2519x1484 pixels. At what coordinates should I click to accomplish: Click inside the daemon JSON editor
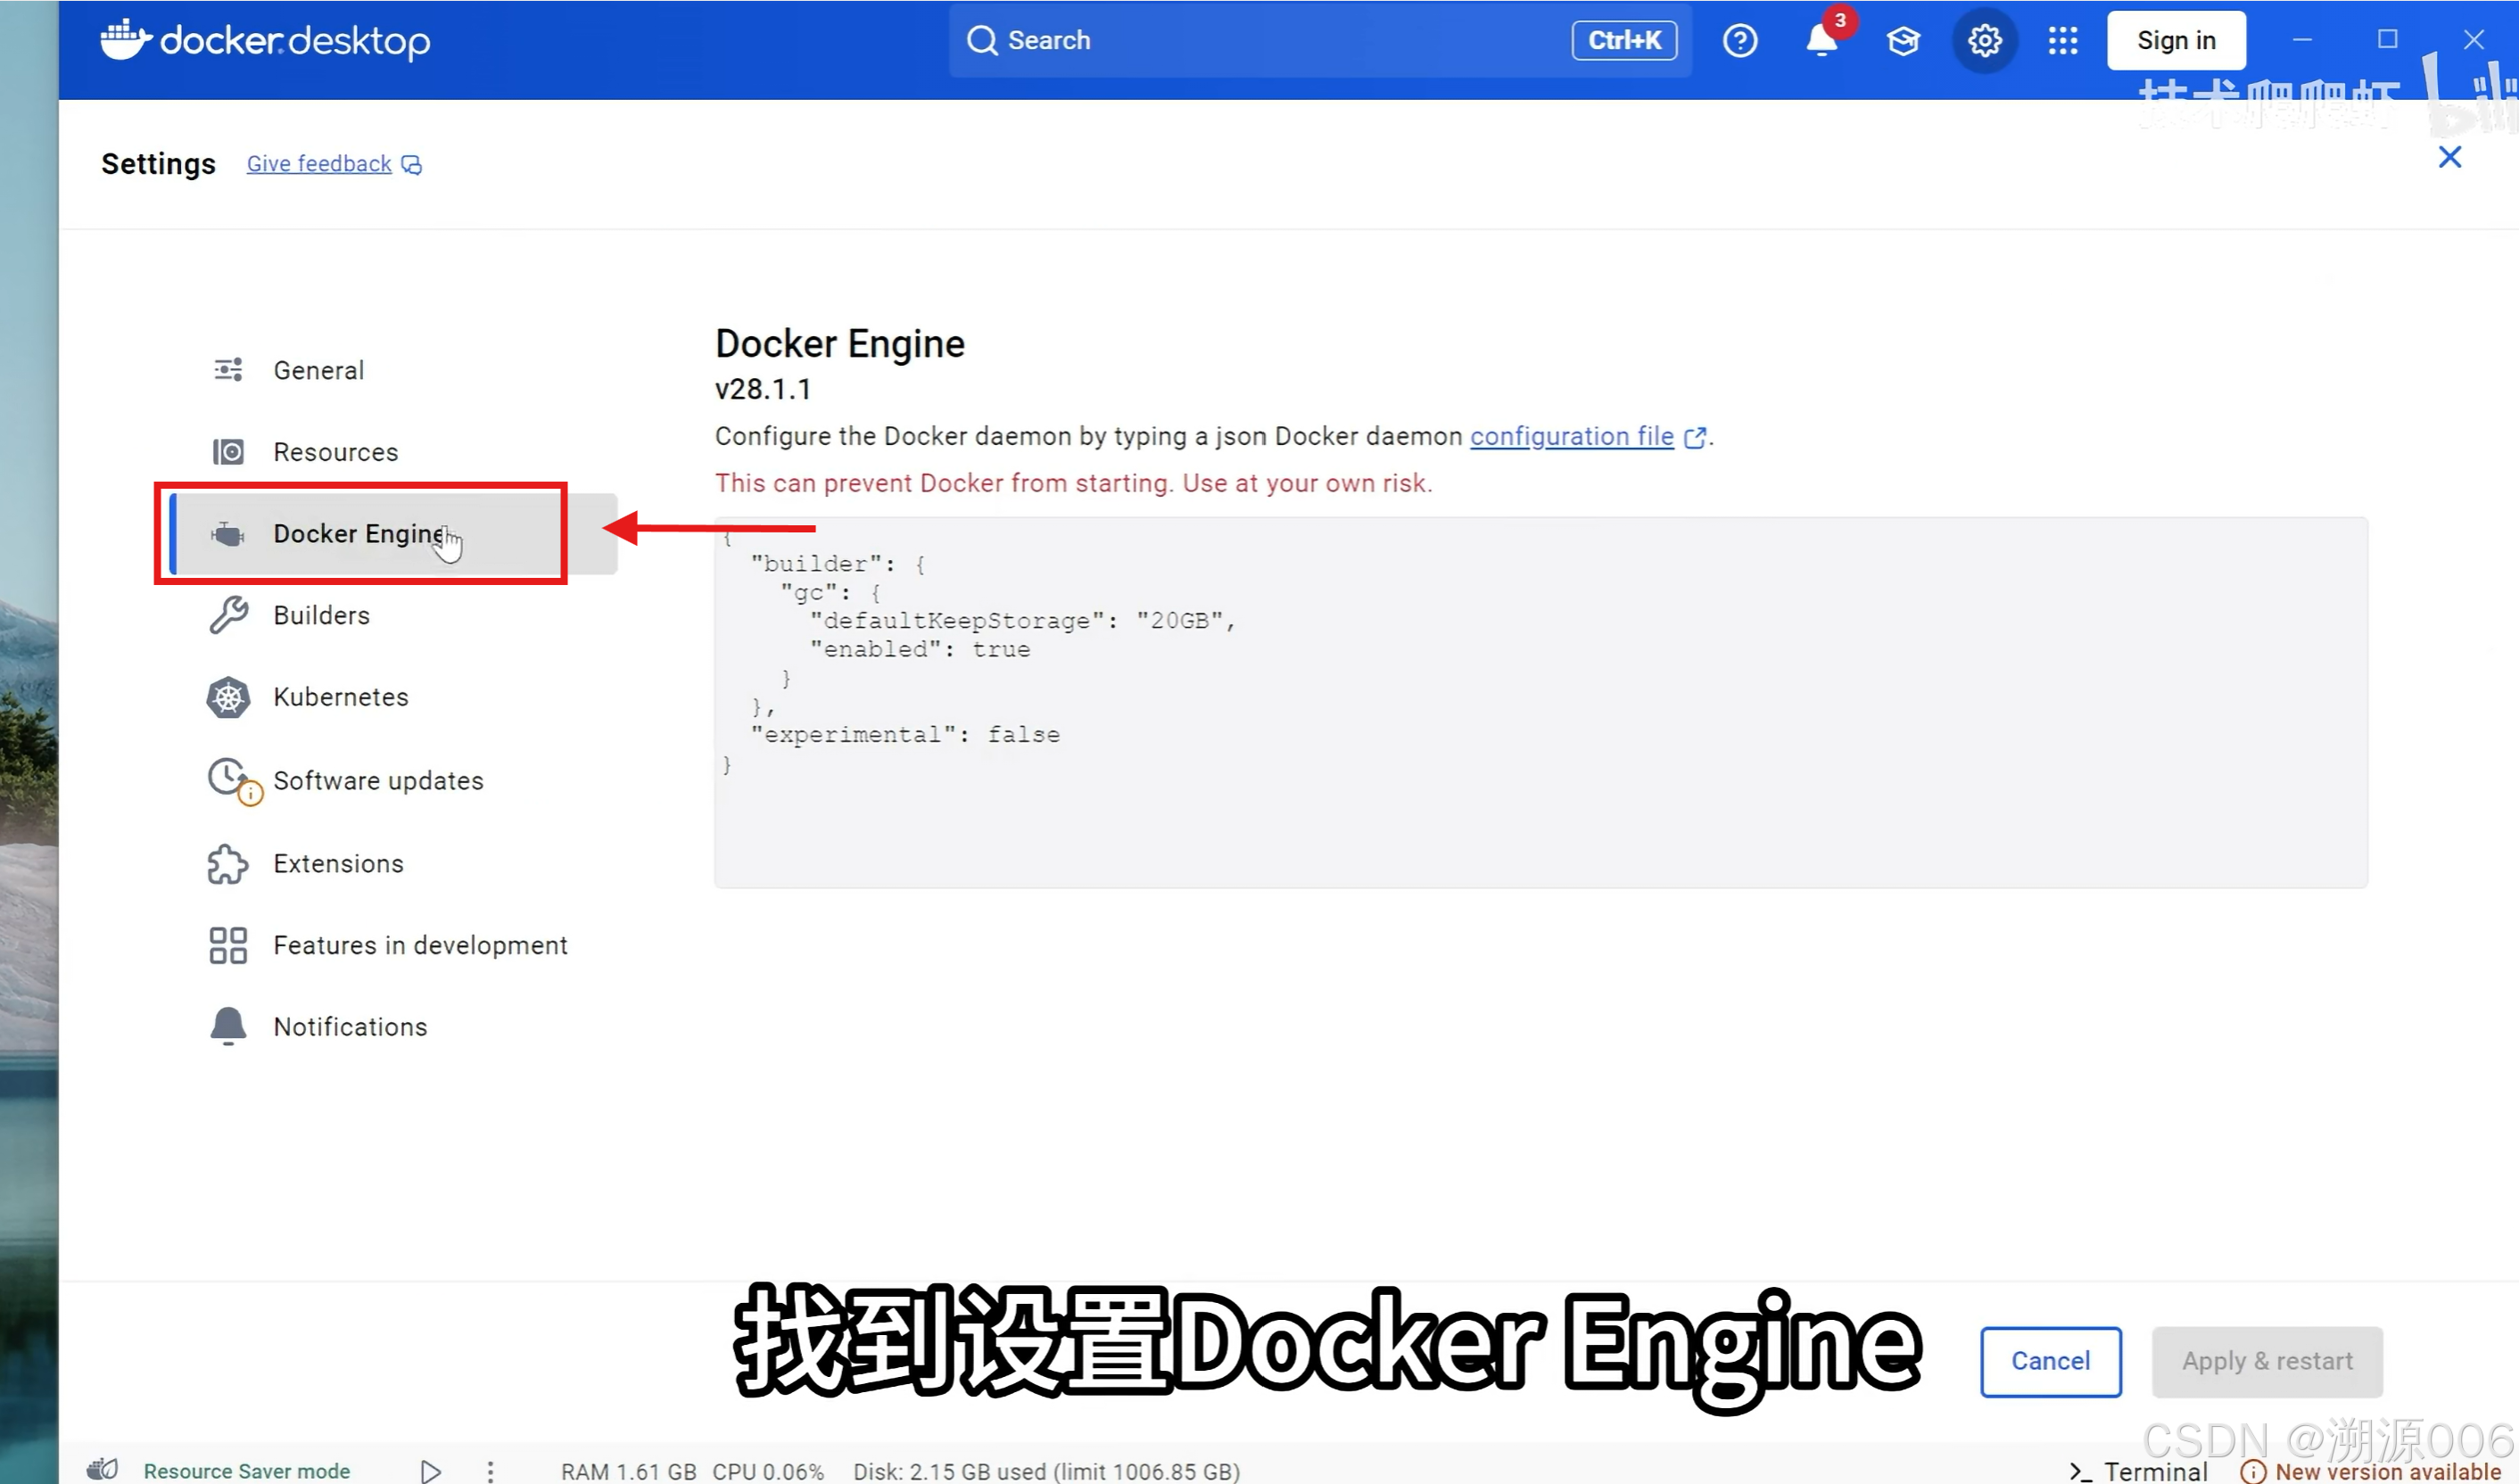click(x=1540, y=702)
